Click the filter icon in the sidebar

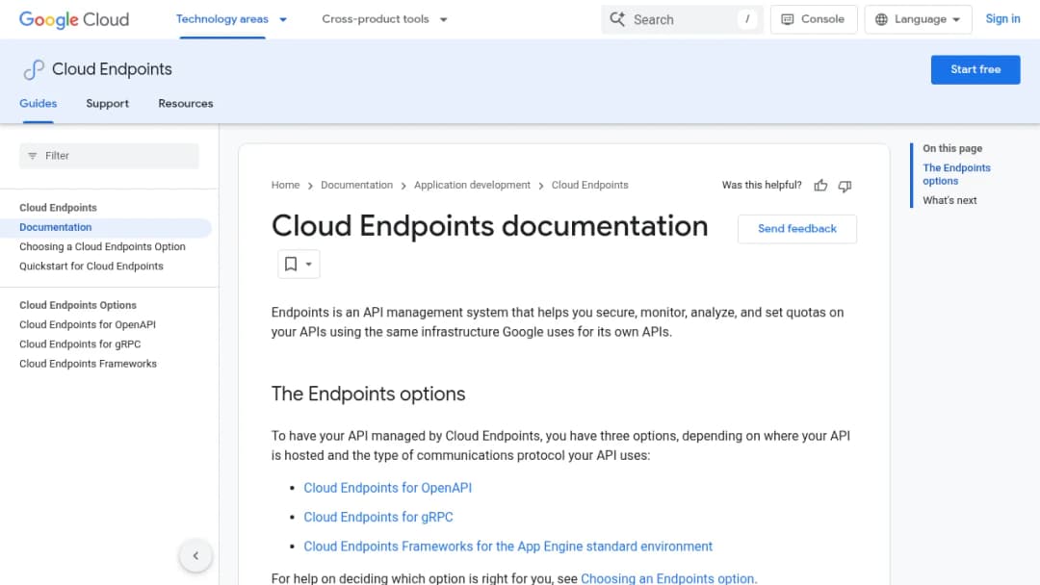coord(33,156)
